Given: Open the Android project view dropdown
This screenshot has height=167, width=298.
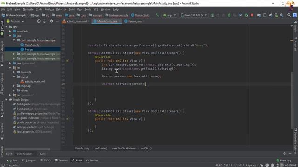Looking at the screenshot, I should coord(15,21).
